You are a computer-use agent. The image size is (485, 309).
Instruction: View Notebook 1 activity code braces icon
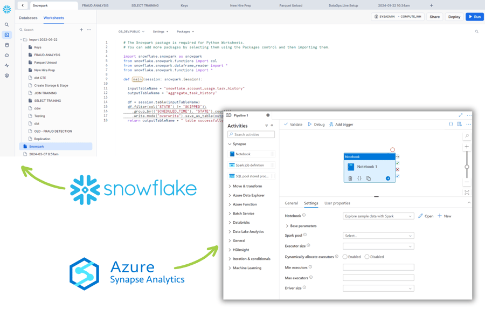pos(359,178)
